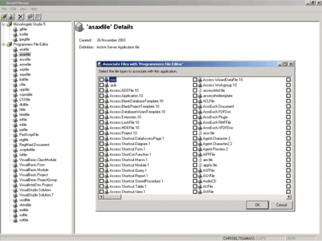This screenshot has width=322, height=241.
Task: Select jpegfile under MicroAngelo Studio 5
Action: (24, 39)
